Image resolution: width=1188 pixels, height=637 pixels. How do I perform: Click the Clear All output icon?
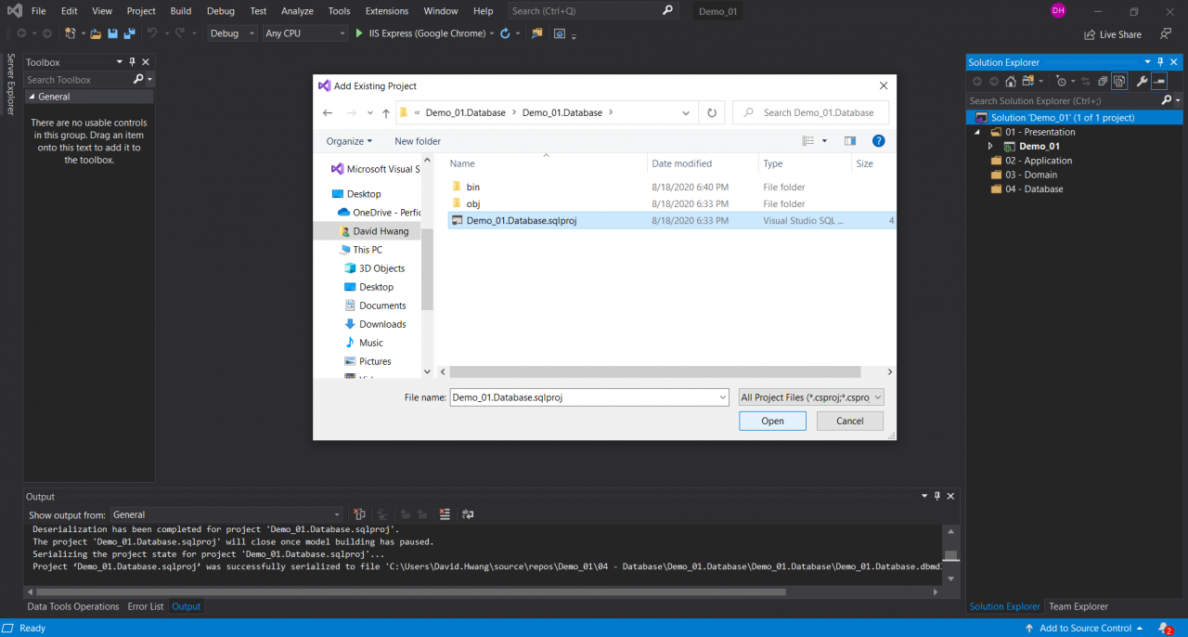(x=445, y=514)
